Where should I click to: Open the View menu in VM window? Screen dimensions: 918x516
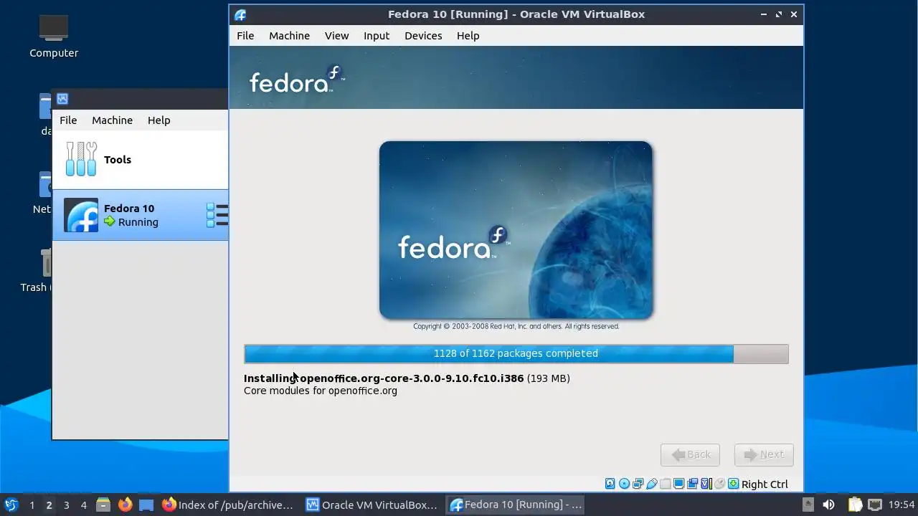click(336, 36)
